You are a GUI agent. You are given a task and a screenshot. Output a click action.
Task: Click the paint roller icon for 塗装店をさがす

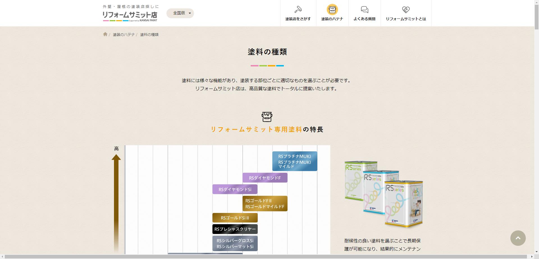tap(298, 9)
